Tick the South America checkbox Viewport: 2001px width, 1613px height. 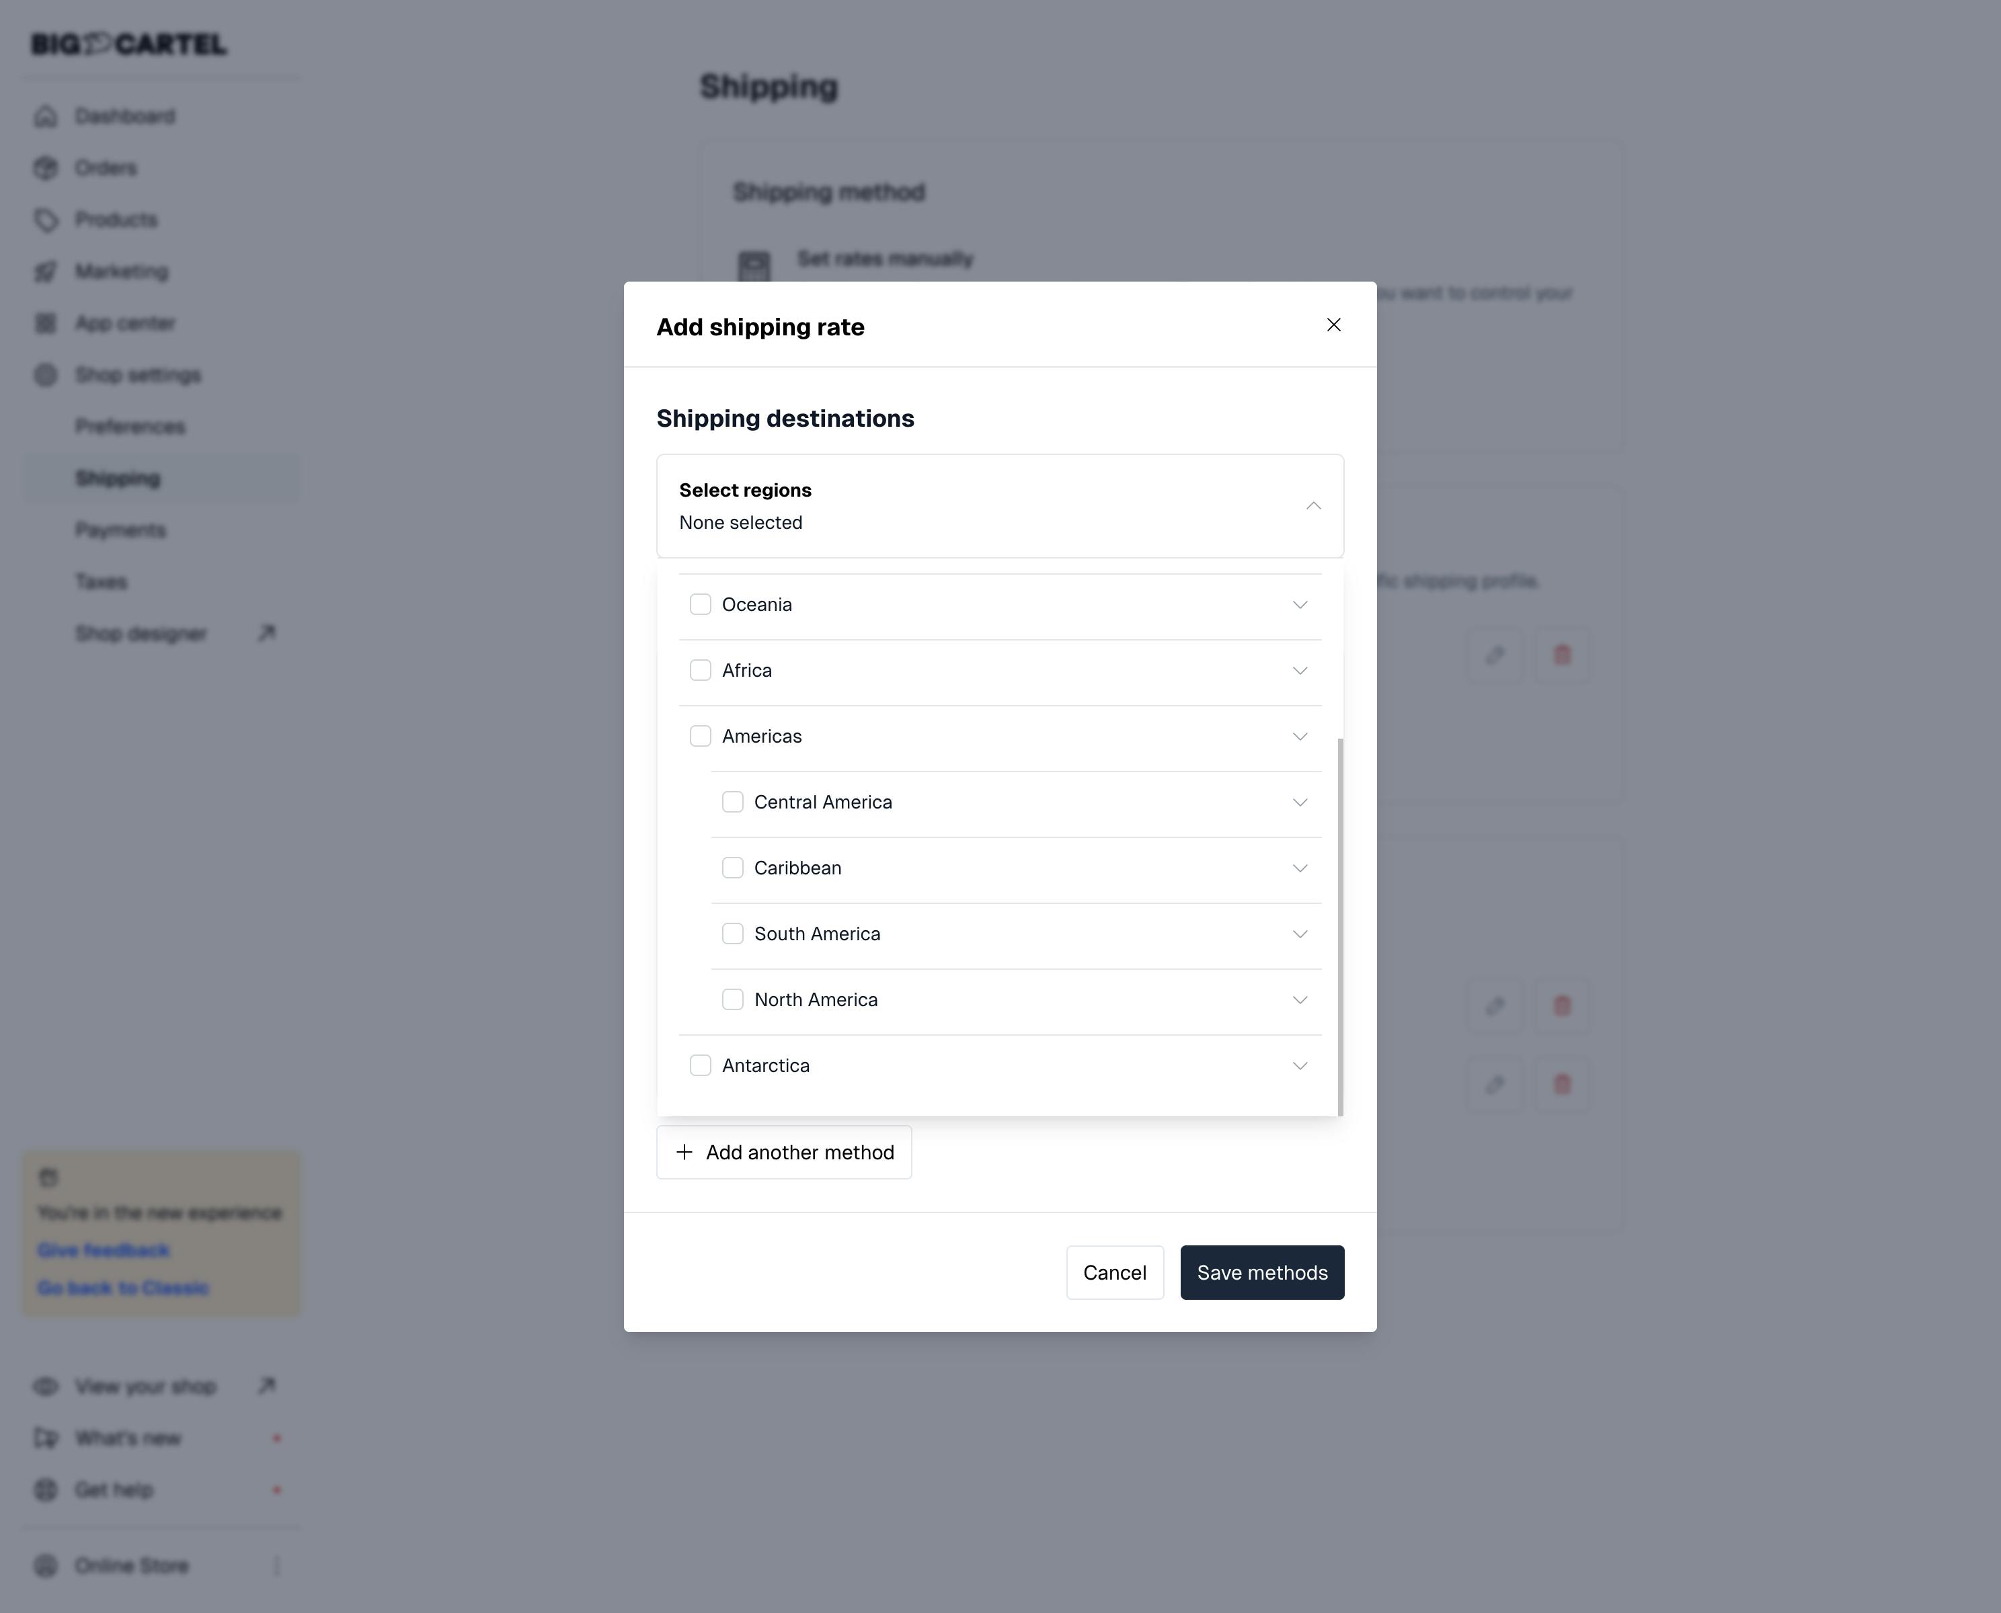pyautogui.click(x=732, y=934)
